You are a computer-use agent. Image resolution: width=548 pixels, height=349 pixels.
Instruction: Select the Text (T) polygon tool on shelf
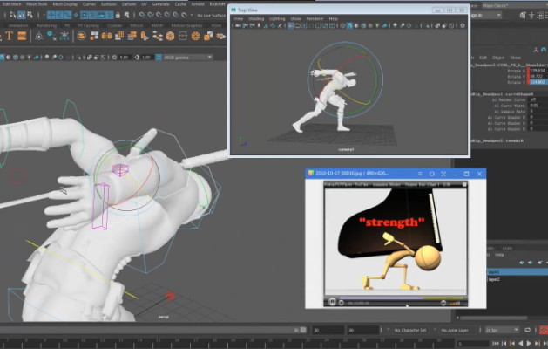point(9,36)
